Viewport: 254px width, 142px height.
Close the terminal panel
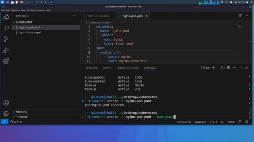(x=246, y=68)
